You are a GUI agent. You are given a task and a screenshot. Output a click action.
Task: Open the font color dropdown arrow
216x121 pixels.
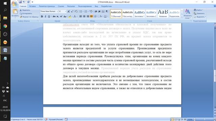pyautogui.click(x=77, y=16)
